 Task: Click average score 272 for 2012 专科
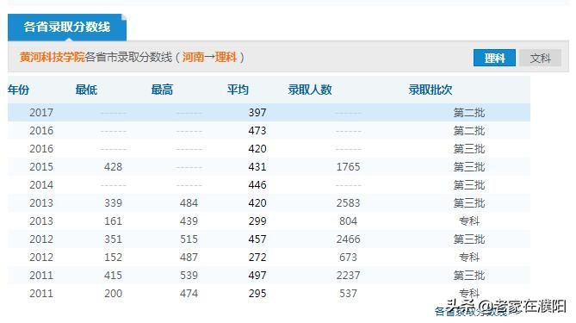coord(257,258)
